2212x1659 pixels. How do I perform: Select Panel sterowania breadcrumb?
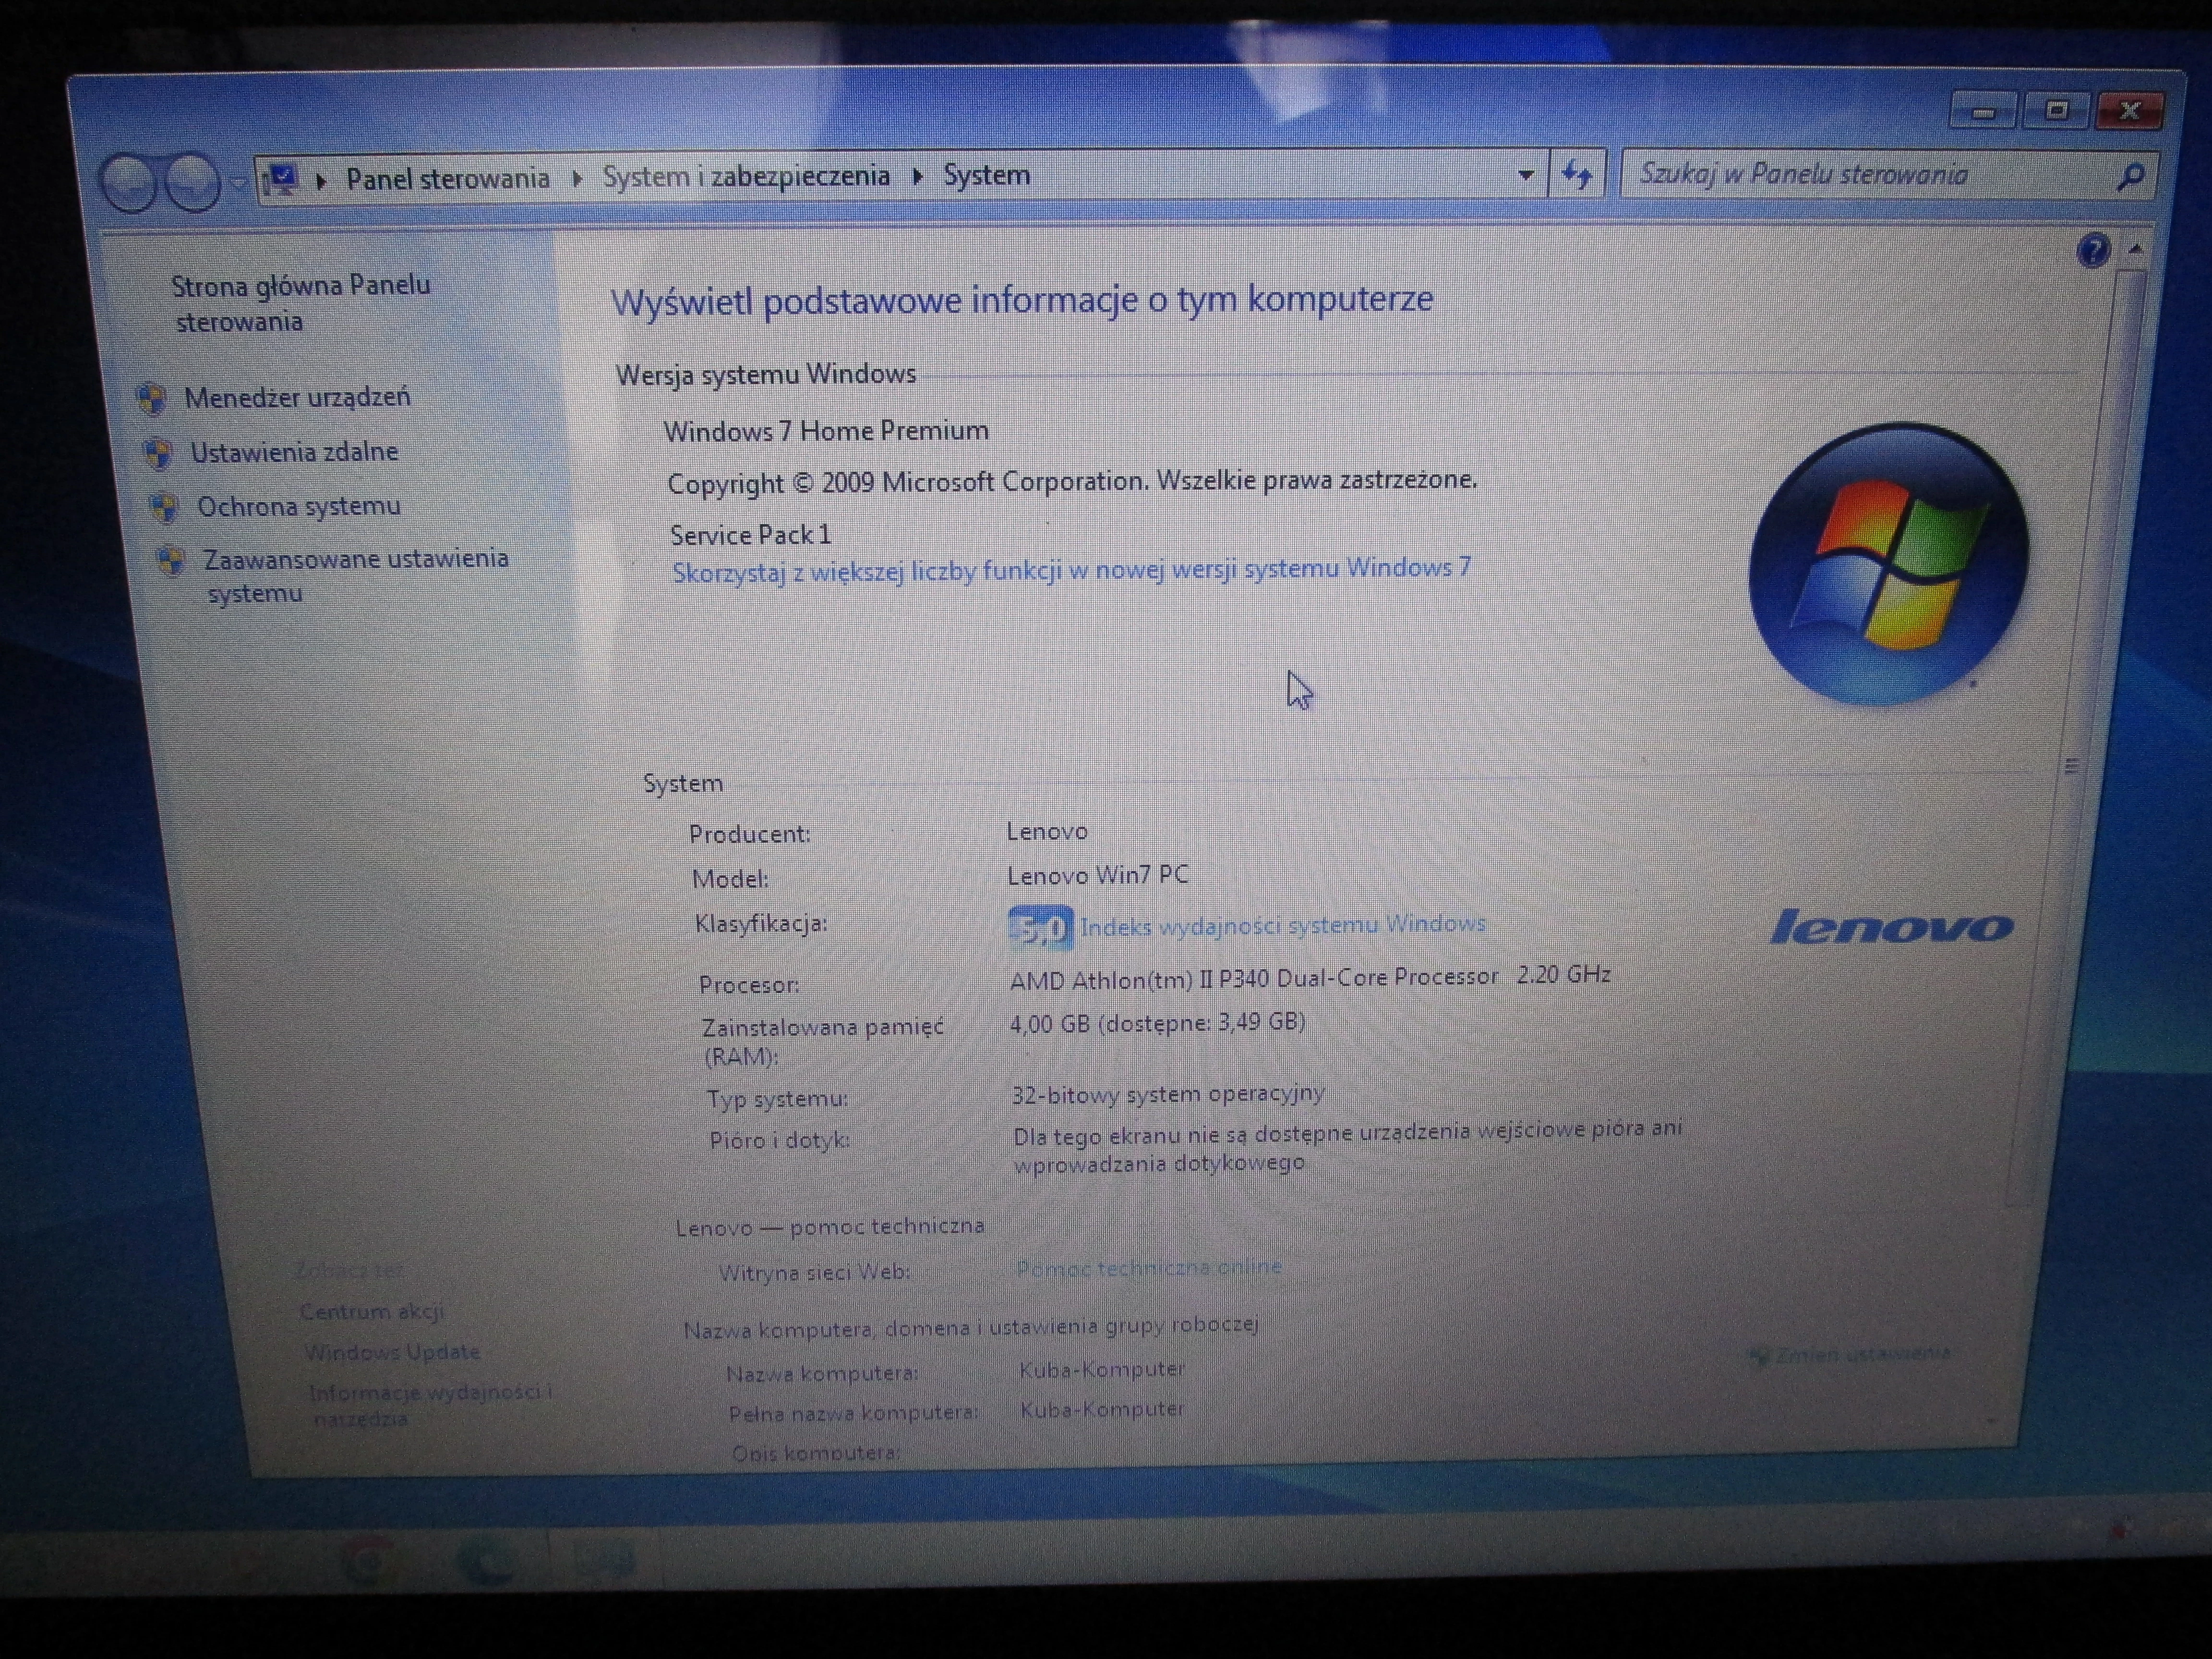tap(447, 179)
